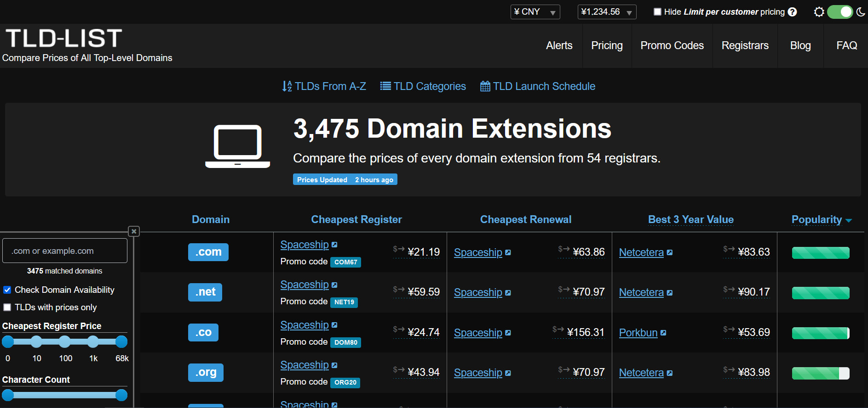Click the laptop icon in hero banner

(237, 146)
